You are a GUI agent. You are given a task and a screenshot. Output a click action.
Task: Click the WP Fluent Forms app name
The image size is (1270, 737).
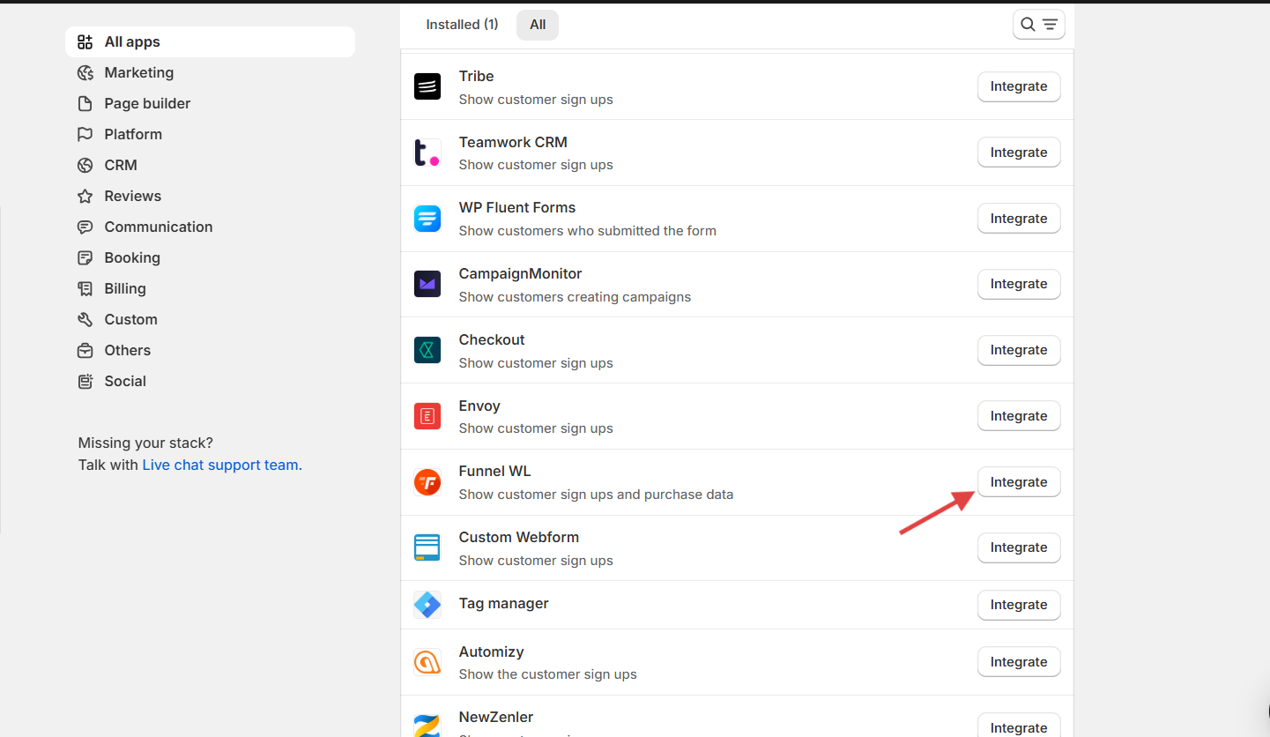coord(517,207)
